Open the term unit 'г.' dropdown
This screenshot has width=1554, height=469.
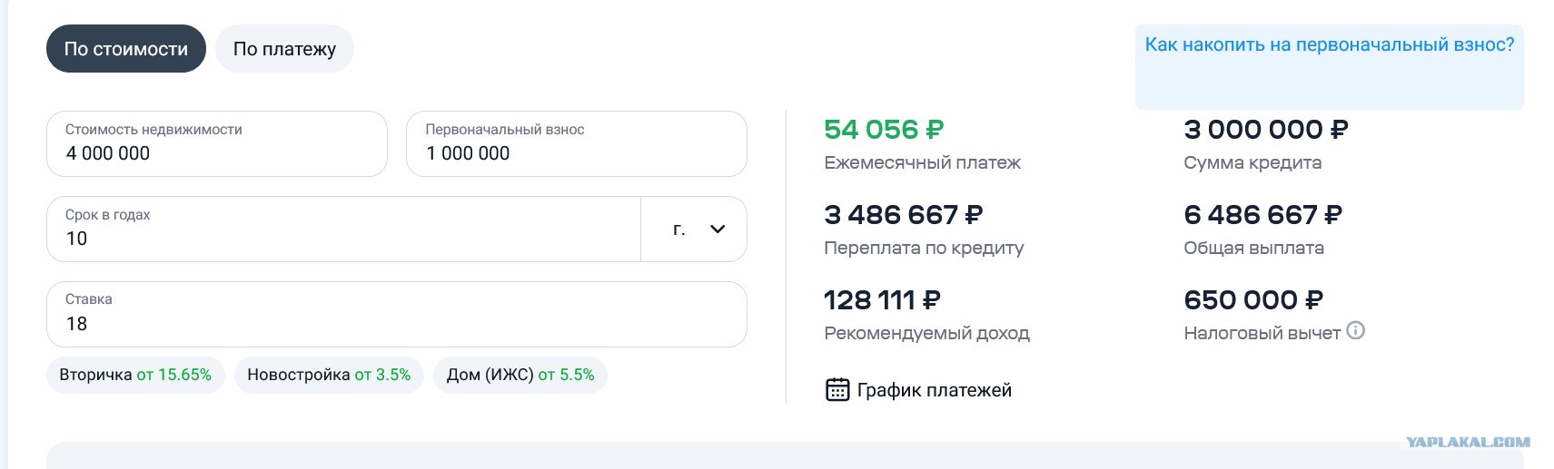pyautogui.click(x=694, y=230)
